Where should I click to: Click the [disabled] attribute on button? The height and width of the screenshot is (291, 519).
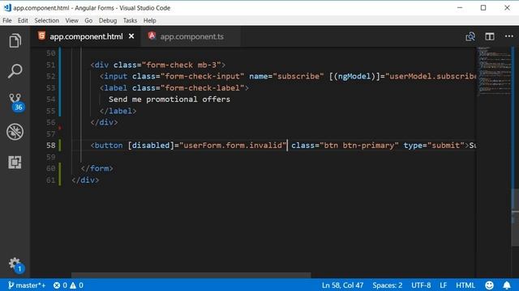[x=151, y=145]
